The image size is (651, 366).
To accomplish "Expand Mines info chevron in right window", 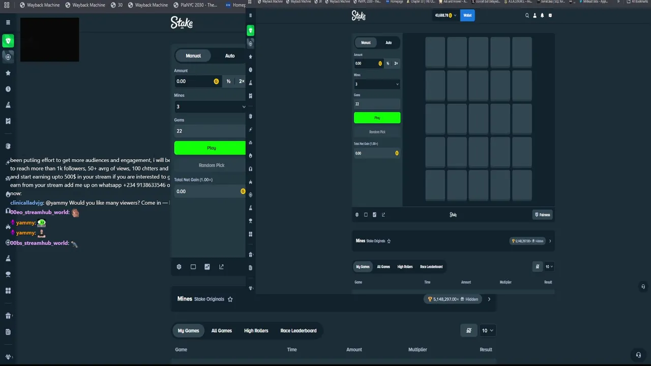I will coord(550,241).
